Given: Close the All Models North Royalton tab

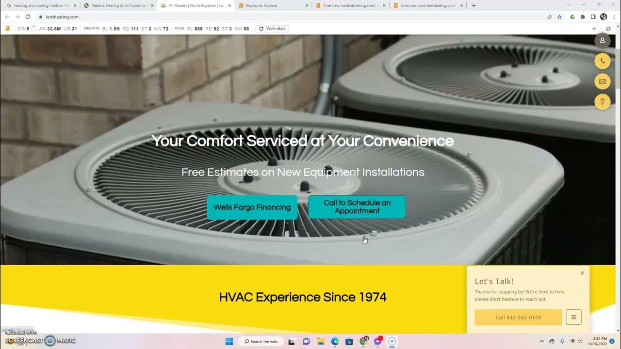Looking at the screenshot, I should point(229,6).
